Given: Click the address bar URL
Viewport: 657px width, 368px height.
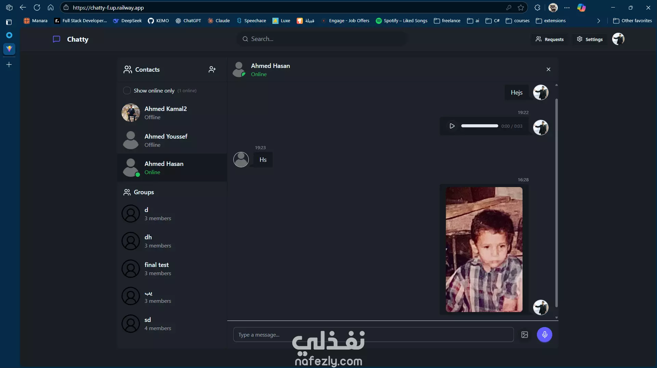Looking at the screenshot, I should click(x=108, y=8).
